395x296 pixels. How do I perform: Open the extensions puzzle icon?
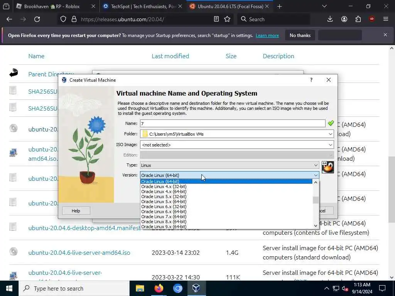point(358,19)
